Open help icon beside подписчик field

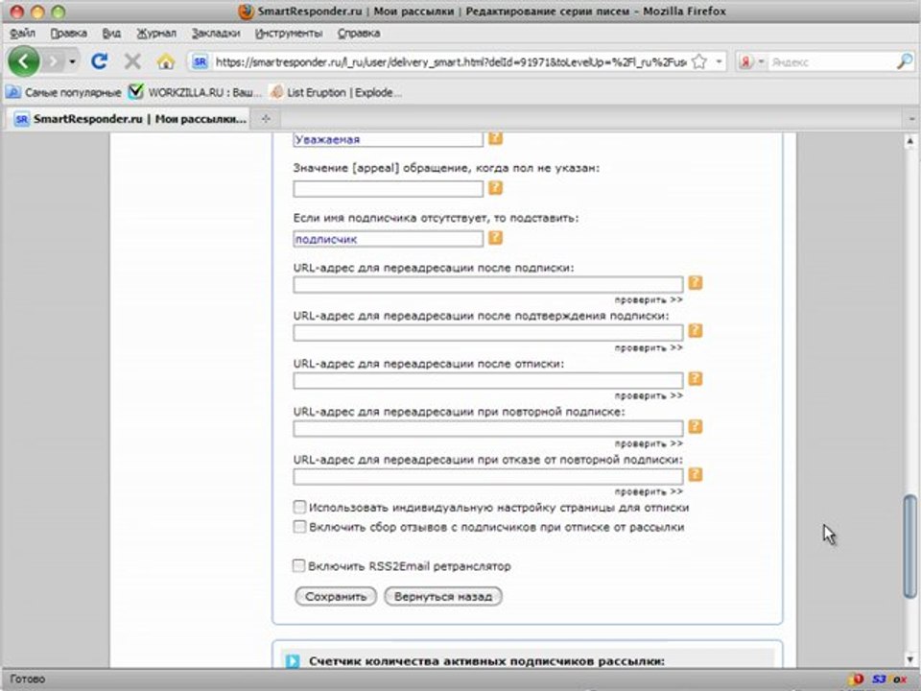tap(496, 237)
